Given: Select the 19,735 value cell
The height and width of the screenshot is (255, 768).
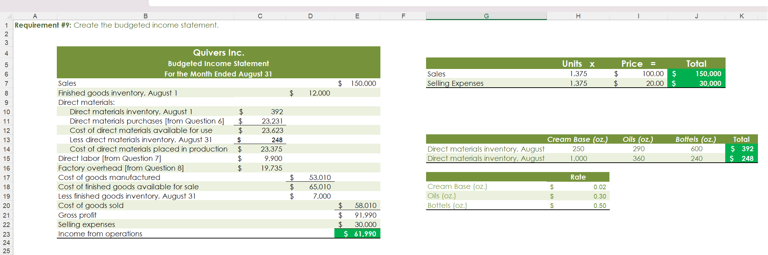Looking at the screenshot, I should [x=260, y=168].
